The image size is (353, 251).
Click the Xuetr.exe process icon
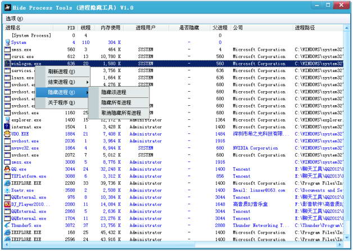click(x=7, y=190)
